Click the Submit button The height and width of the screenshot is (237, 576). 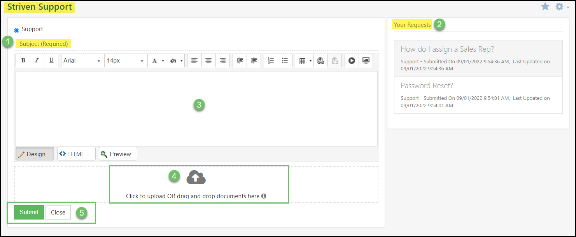click(x=29, y=212)
